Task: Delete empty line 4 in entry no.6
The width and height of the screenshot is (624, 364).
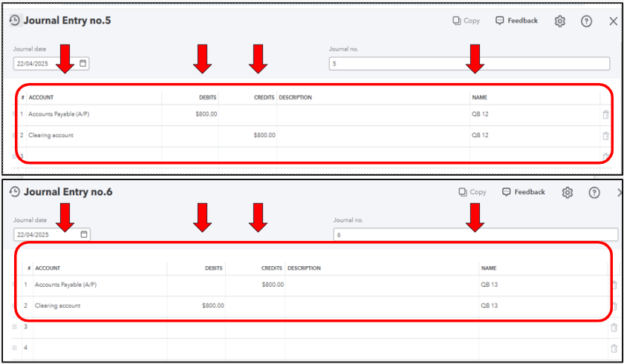Action: coord(614,348)
